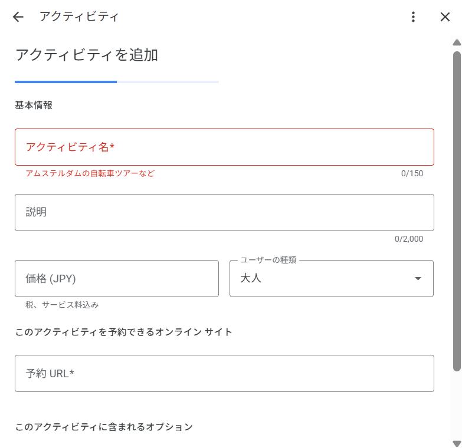Select the 価格 (JPY) input field
The width and height of the screenshot is (462, 448).
(117, 279)
